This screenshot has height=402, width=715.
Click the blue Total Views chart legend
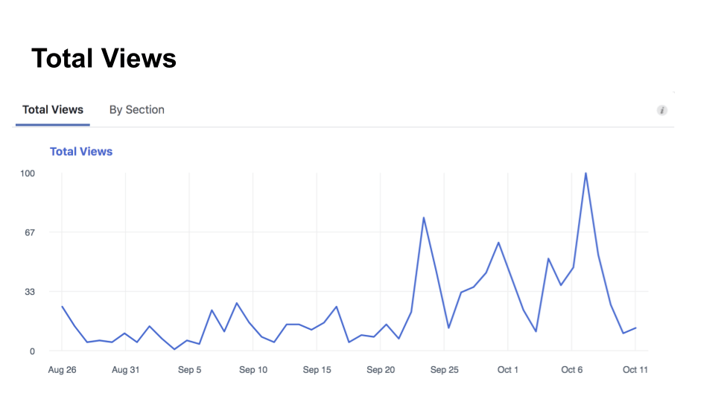coord(81,152)
